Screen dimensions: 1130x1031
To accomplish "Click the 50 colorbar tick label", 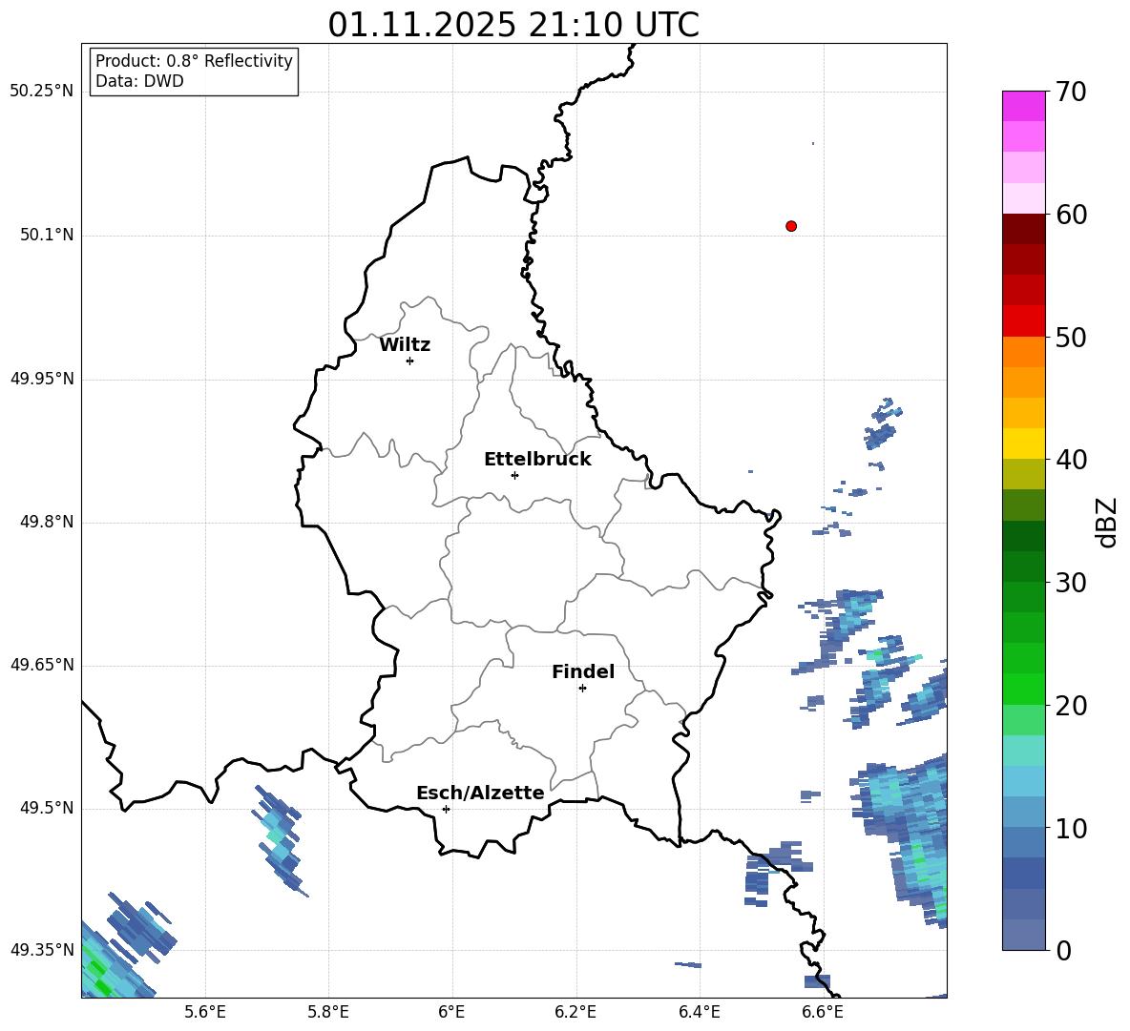I will tap(1071, 338).
